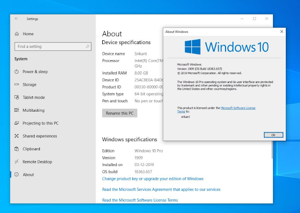Close the Settings window
This screenshot has height=213, width=300.
point(267,19)
